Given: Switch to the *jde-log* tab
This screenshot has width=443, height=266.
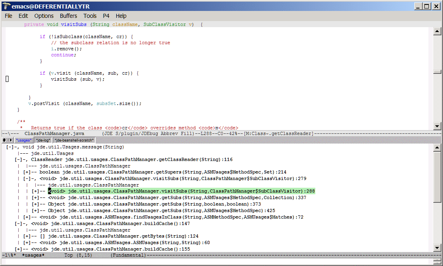Looking at the screenshot, I should coord(43,140).
